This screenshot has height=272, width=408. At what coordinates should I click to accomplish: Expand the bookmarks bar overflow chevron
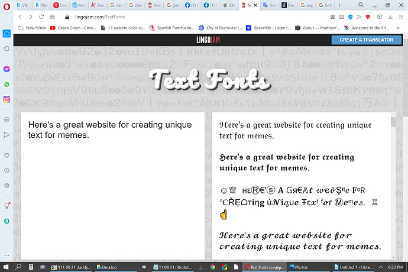pos(401,28)
